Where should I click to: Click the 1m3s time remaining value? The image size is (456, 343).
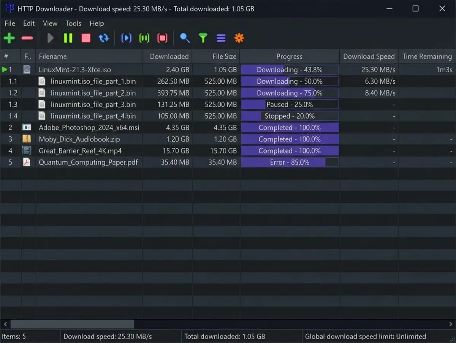coord(444,70)
